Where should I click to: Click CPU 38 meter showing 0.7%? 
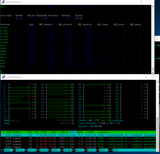[134, 88]
